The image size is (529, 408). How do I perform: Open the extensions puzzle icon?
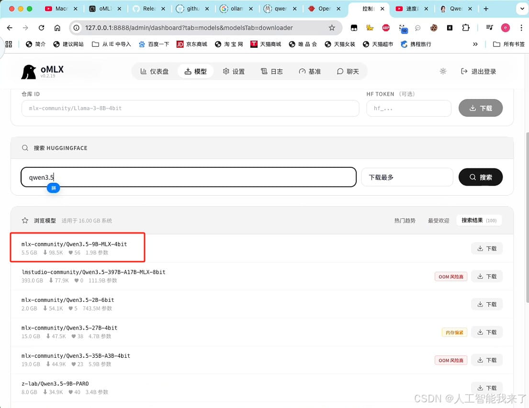466,28
